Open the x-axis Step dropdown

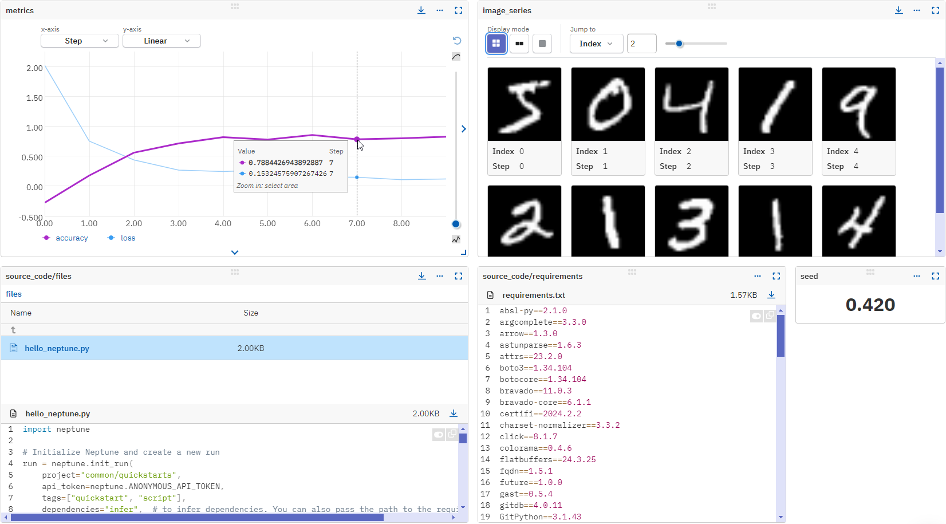pos(80,40)
